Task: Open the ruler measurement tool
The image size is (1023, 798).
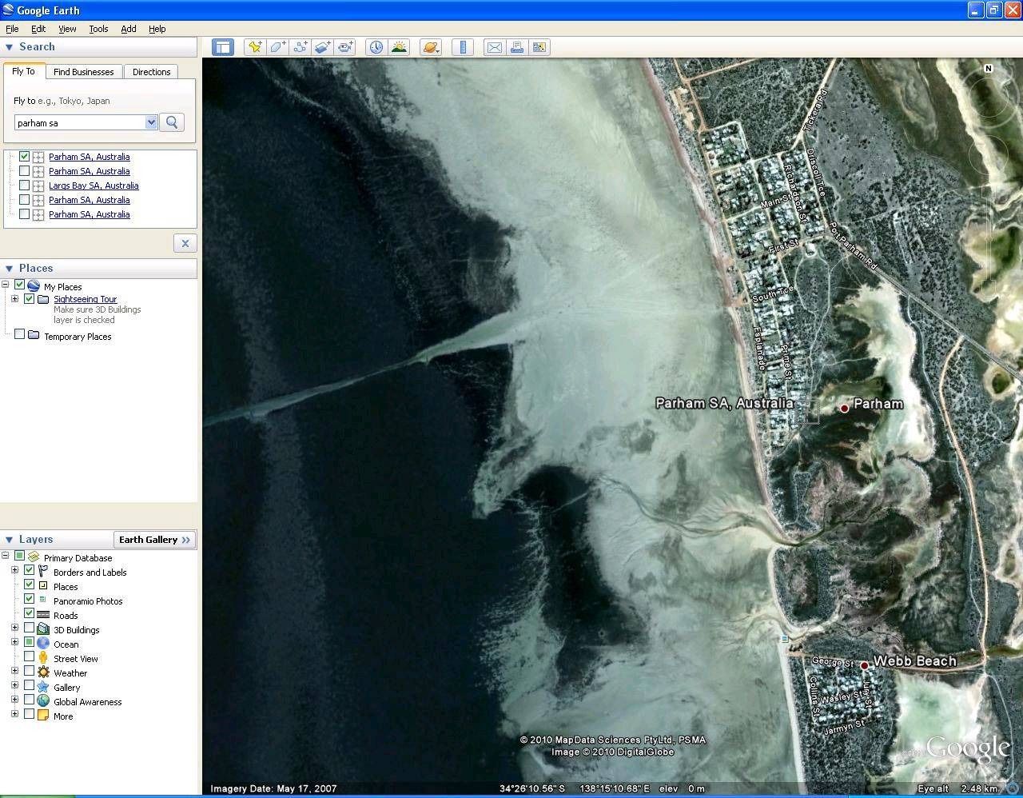Action: 463,47
